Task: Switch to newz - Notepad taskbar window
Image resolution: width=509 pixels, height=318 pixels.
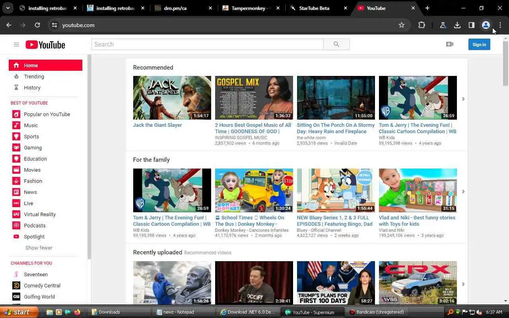Action: click(x=185, y=312)
